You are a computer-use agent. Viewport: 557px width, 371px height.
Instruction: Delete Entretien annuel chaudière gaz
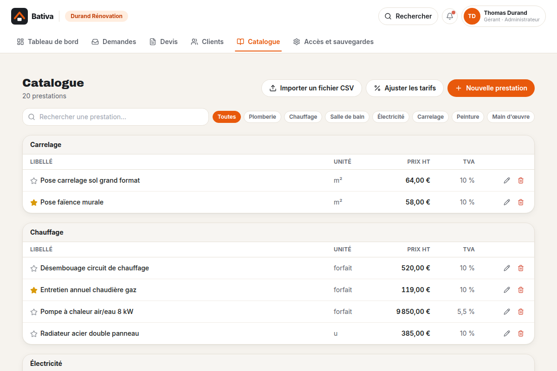tap(521, 290)
